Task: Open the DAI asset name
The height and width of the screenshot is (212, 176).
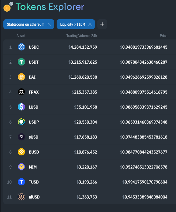Action: (32, 77)
